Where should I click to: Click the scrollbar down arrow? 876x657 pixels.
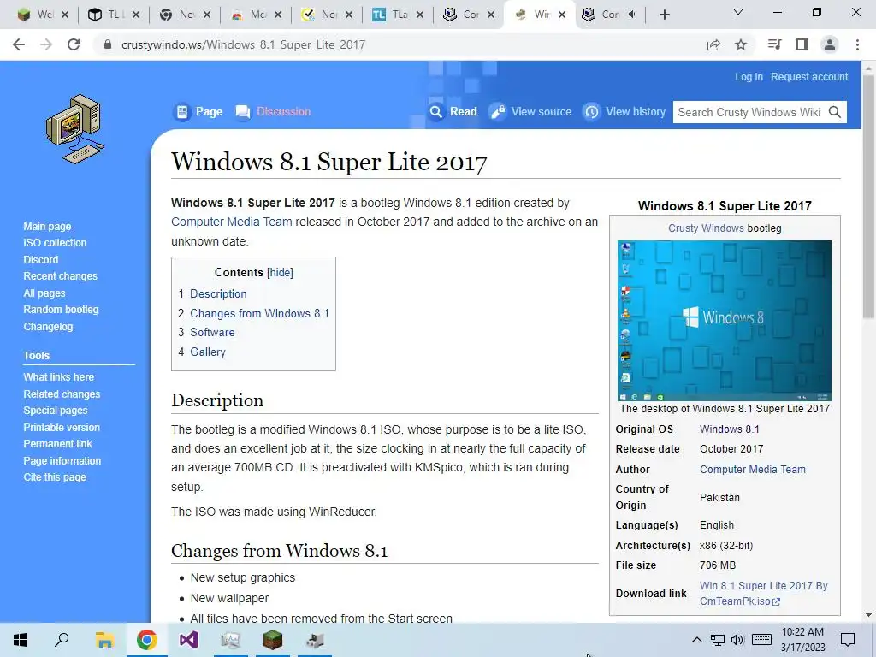(867, 615)
